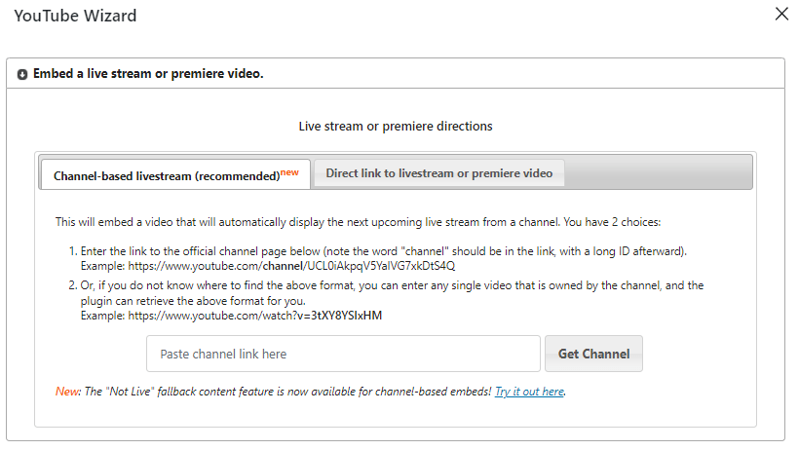Click empty tab strip area right of tabs
This screenshot has width=799, height=450.
(x=658, y=173)
